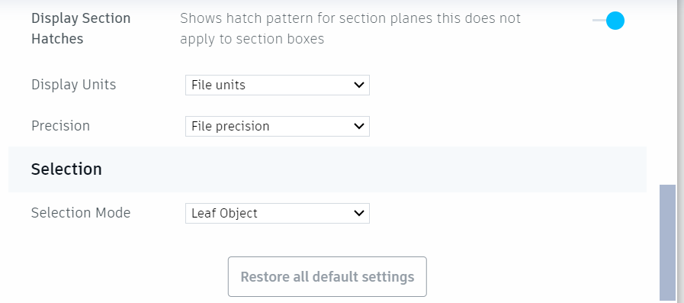Click the chevron arrow beside Leaf Object
Viewport: 684px width, 303px height.
click(359, 213)
